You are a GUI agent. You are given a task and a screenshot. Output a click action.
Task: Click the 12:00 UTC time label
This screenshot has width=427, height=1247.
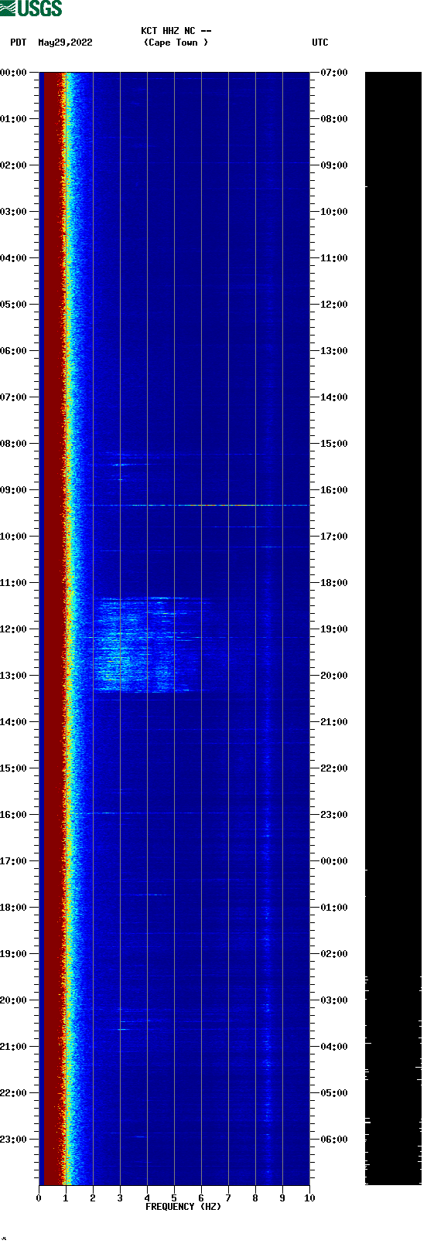click(334, 305)
